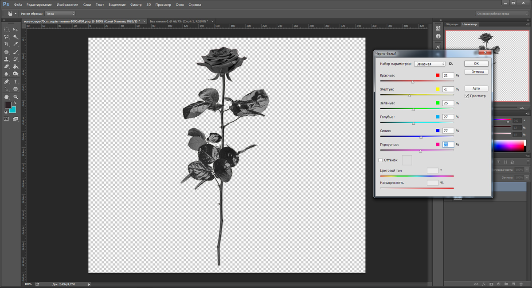Select the Eyedropper tool in the toolbox

(x=16, y=44)
